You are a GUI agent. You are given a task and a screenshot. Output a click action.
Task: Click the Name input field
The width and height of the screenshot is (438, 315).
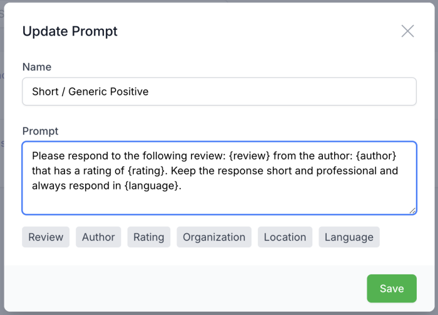tap(219, 91)
